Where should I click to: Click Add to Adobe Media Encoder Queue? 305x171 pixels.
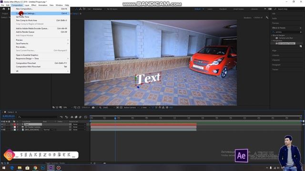tap(40, 28)
